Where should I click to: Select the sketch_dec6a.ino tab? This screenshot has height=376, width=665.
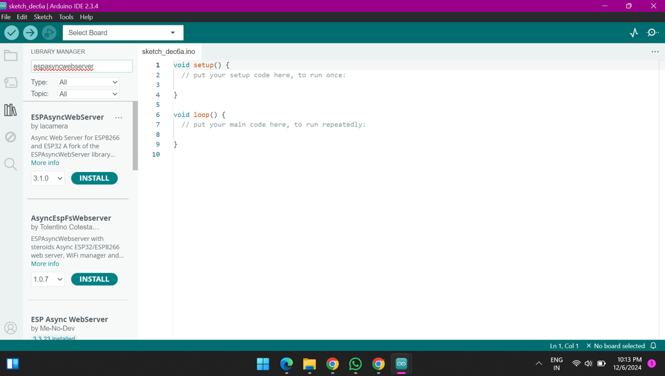point(168,52)
